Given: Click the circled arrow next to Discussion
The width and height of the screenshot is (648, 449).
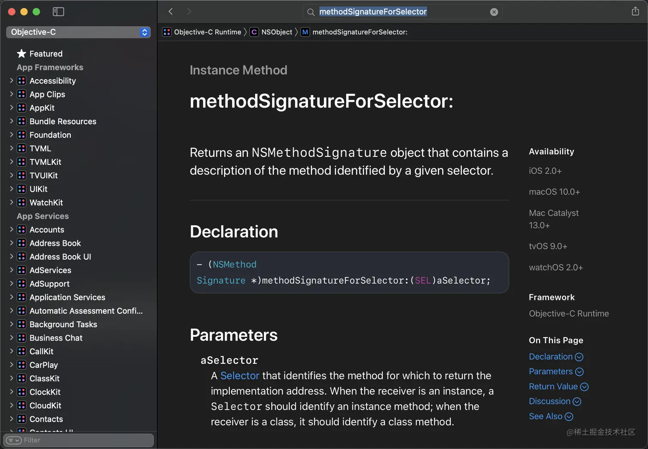Looking at the screenshot, I should point(577,401).
